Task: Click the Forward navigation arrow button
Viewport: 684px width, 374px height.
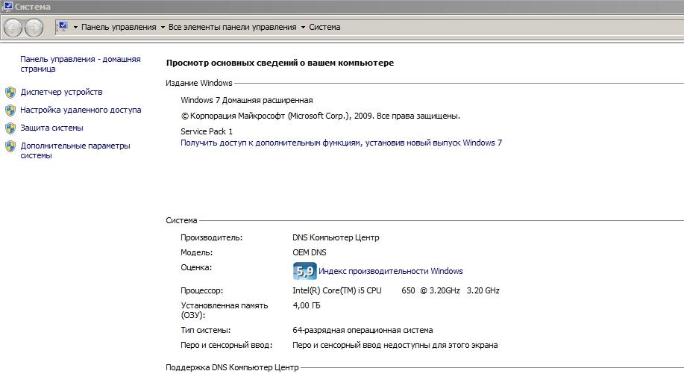Action: (34, 28)
